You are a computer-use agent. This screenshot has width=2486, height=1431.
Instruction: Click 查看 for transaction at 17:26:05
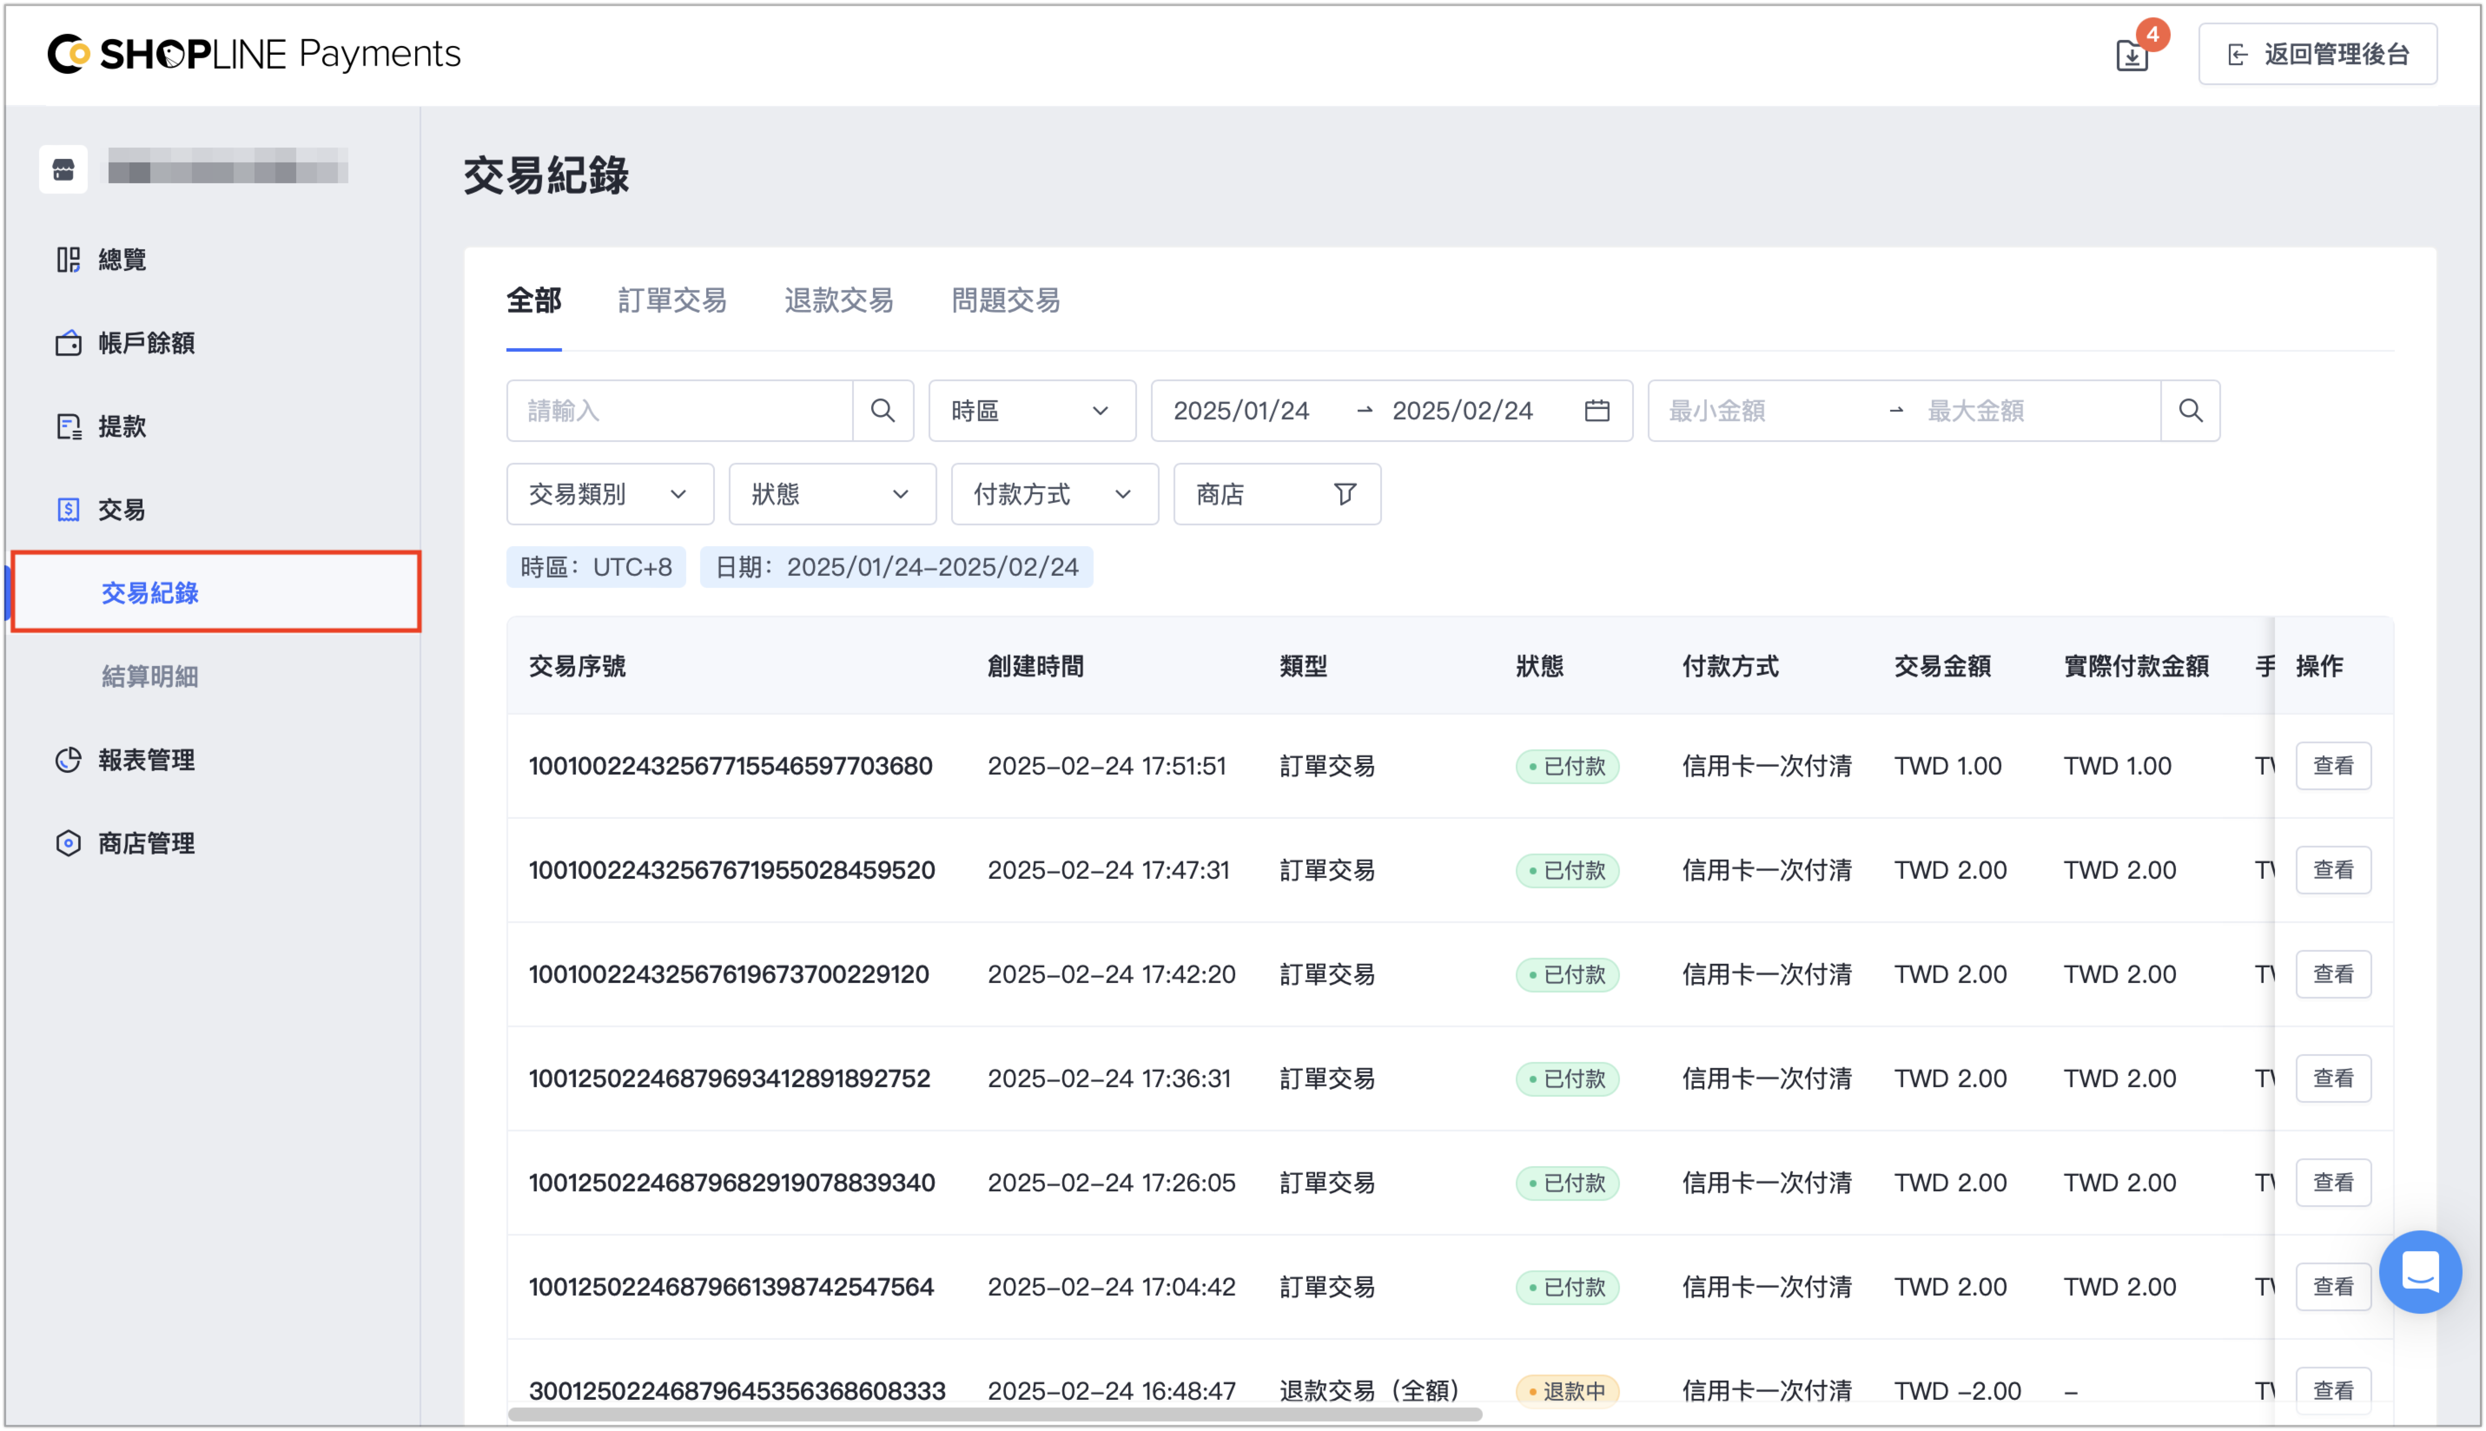(x=2333, y=1182)
